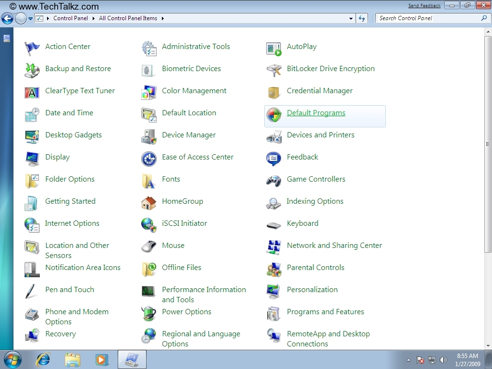Open the Windows Start button
Viewport: 492px width, 369px height.
coord(12,359)
